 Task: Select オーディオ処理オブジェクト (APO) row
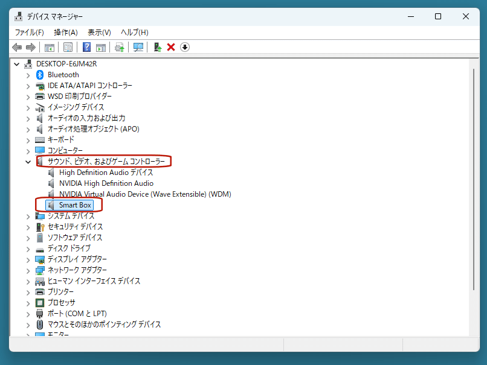pos(93,129)
